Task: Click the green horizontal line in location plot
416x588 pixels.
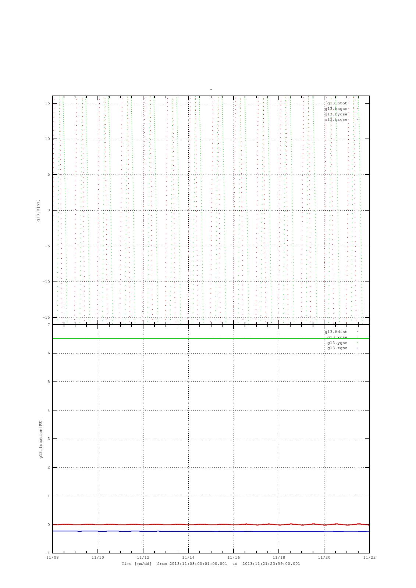Action: point(166,338)
